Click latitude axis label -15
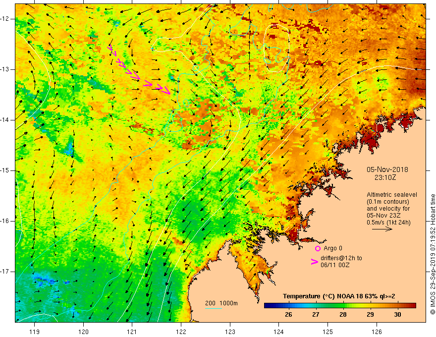This screenshot has width=436, height=337. click(x=5, y=170)
